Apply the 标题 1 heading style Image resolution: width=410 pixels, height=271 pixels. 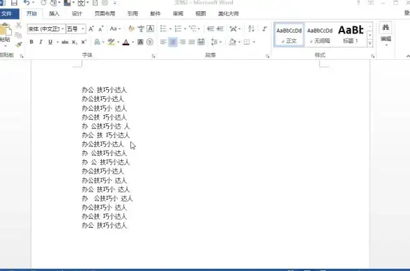tap(351, 35)
